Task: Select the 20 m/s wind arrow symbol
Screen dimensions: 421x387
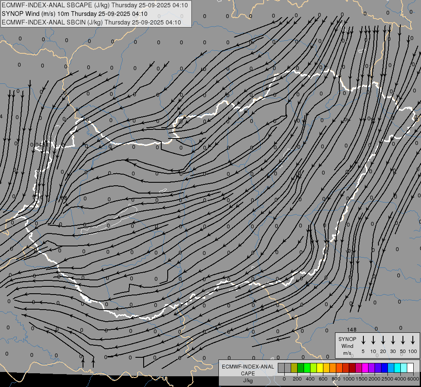Action: pos(383,340)
